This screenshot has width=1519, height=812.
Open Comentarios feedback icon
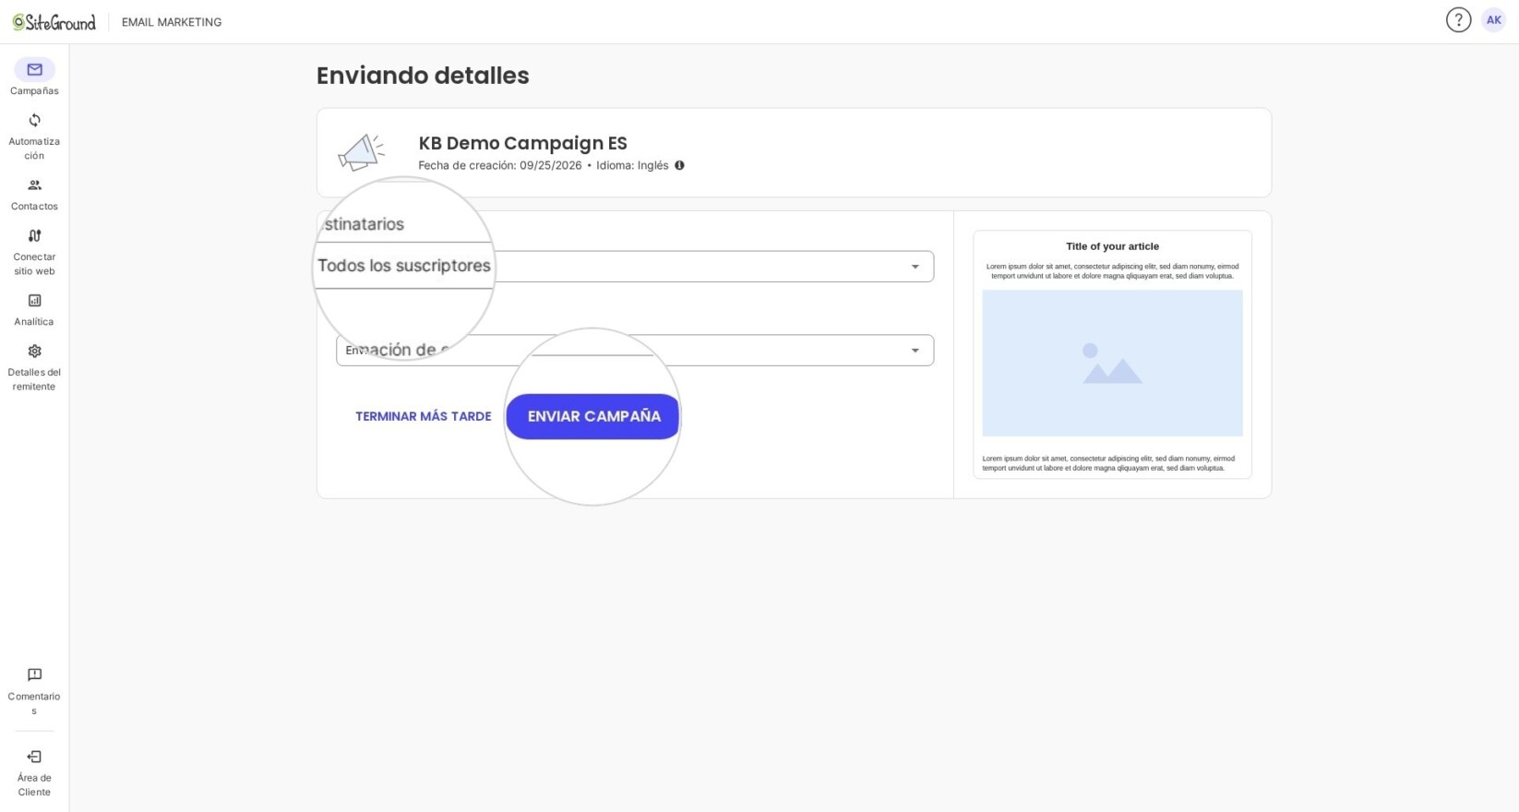[x=34, y=675]
